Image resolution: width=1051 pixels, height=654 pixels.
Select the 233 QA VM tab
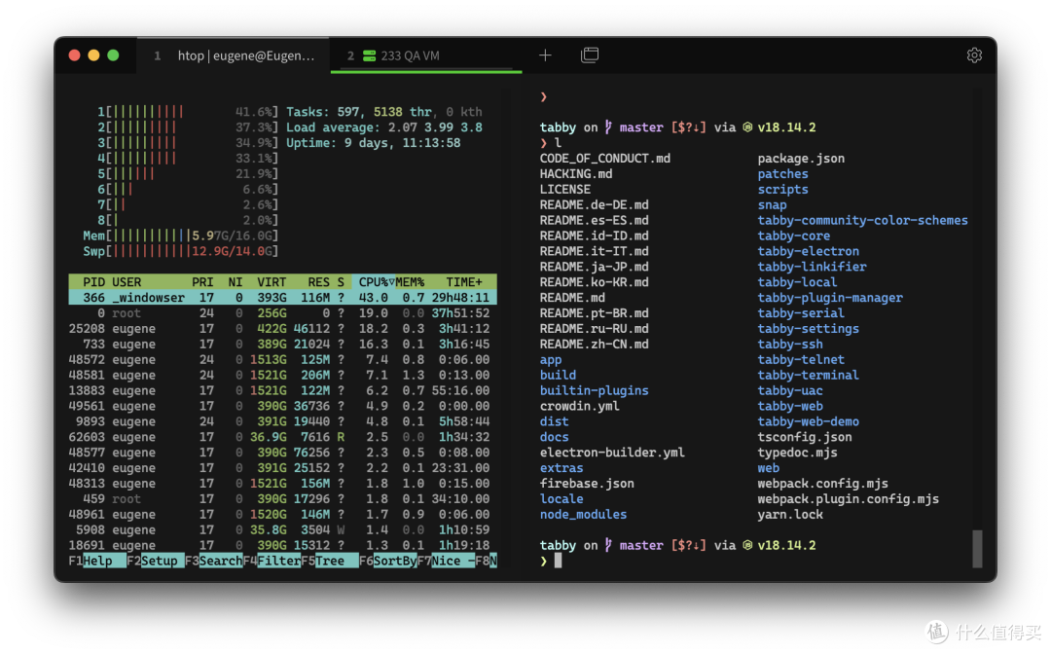425,55
